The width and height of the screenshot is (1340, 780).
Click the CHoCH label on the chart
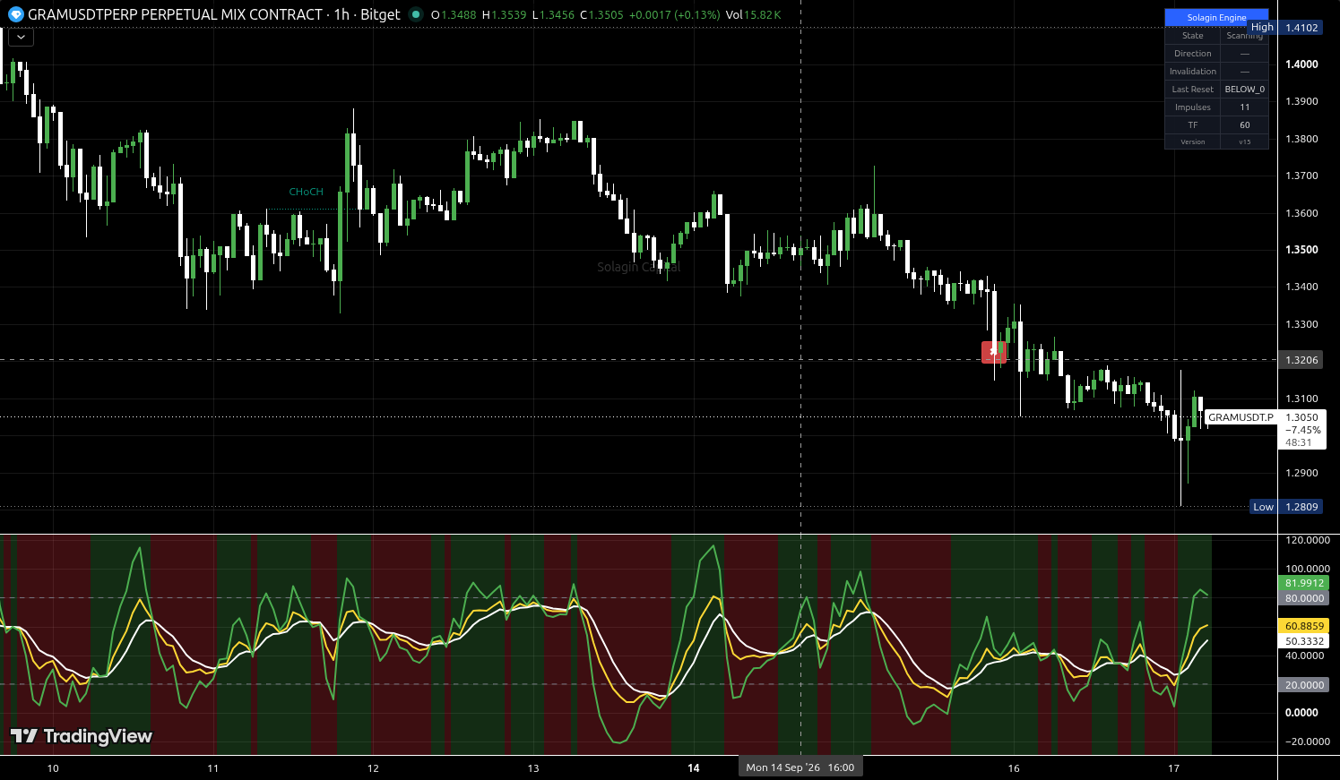(x=306, y=192)
